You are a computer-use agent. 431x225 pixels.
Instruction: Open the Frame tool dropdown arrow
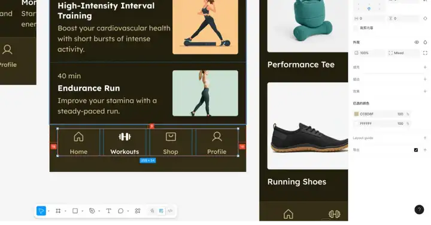(x=65, y=211)
